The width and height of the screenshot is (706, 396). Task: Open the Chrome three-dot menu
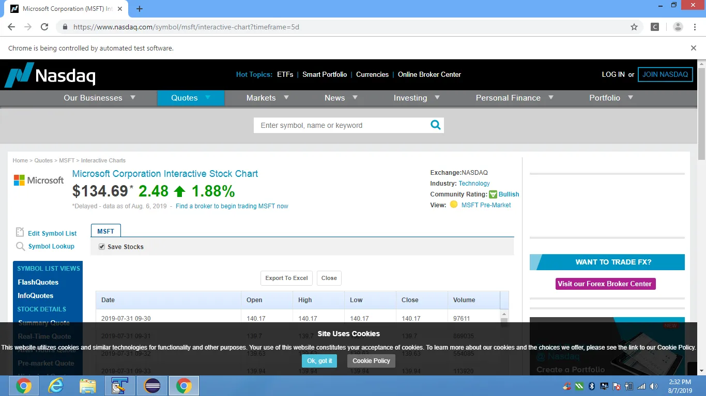(x=694, y=27)
